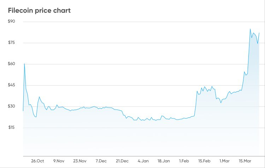
Task: Select the $30 price axis label
Action: click(12, 106)
